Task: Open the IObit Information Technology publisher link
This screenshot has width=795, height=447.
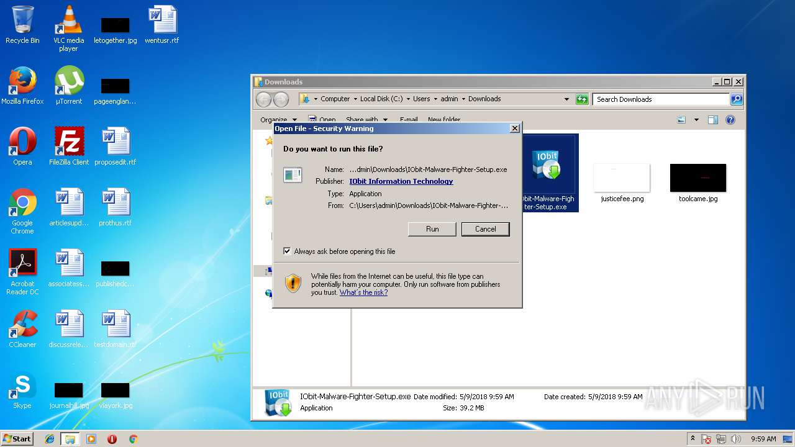Action: pyautogui.click(x=401, y=181)
